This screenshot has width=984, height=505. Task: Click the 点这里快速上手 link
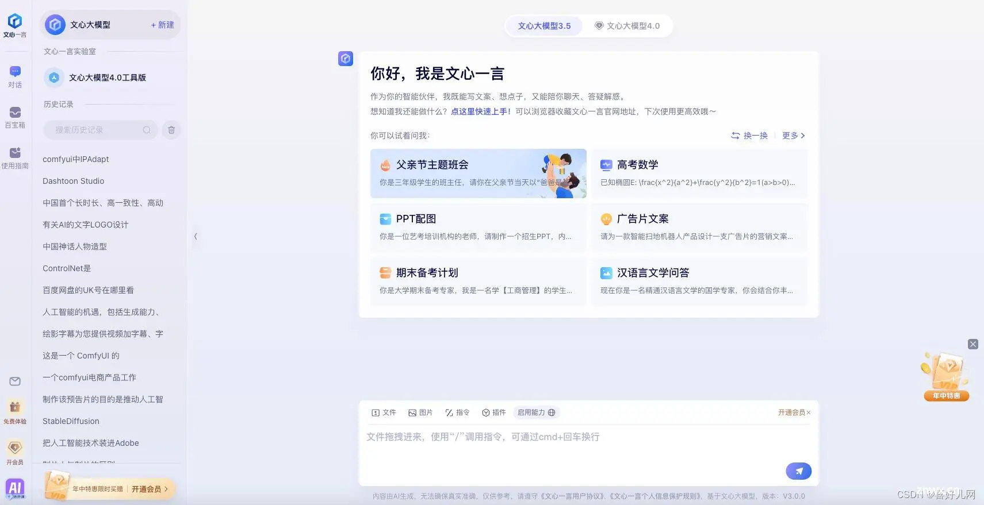(481, 111)
